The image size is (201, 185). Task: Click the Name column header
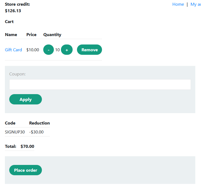11,35
